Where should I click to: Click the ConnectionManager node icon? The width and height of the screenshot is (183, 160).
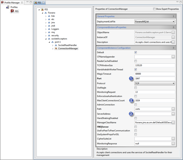click(56, 48)
